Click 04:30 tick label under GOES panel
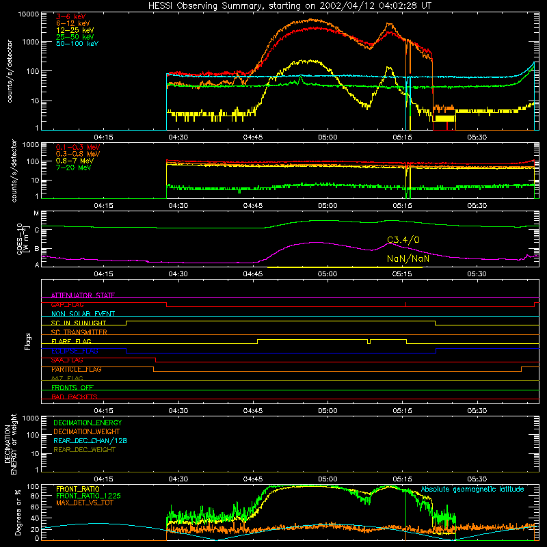Image resolution: width=547 pixels, height=547 pixels. pos(178,274)
